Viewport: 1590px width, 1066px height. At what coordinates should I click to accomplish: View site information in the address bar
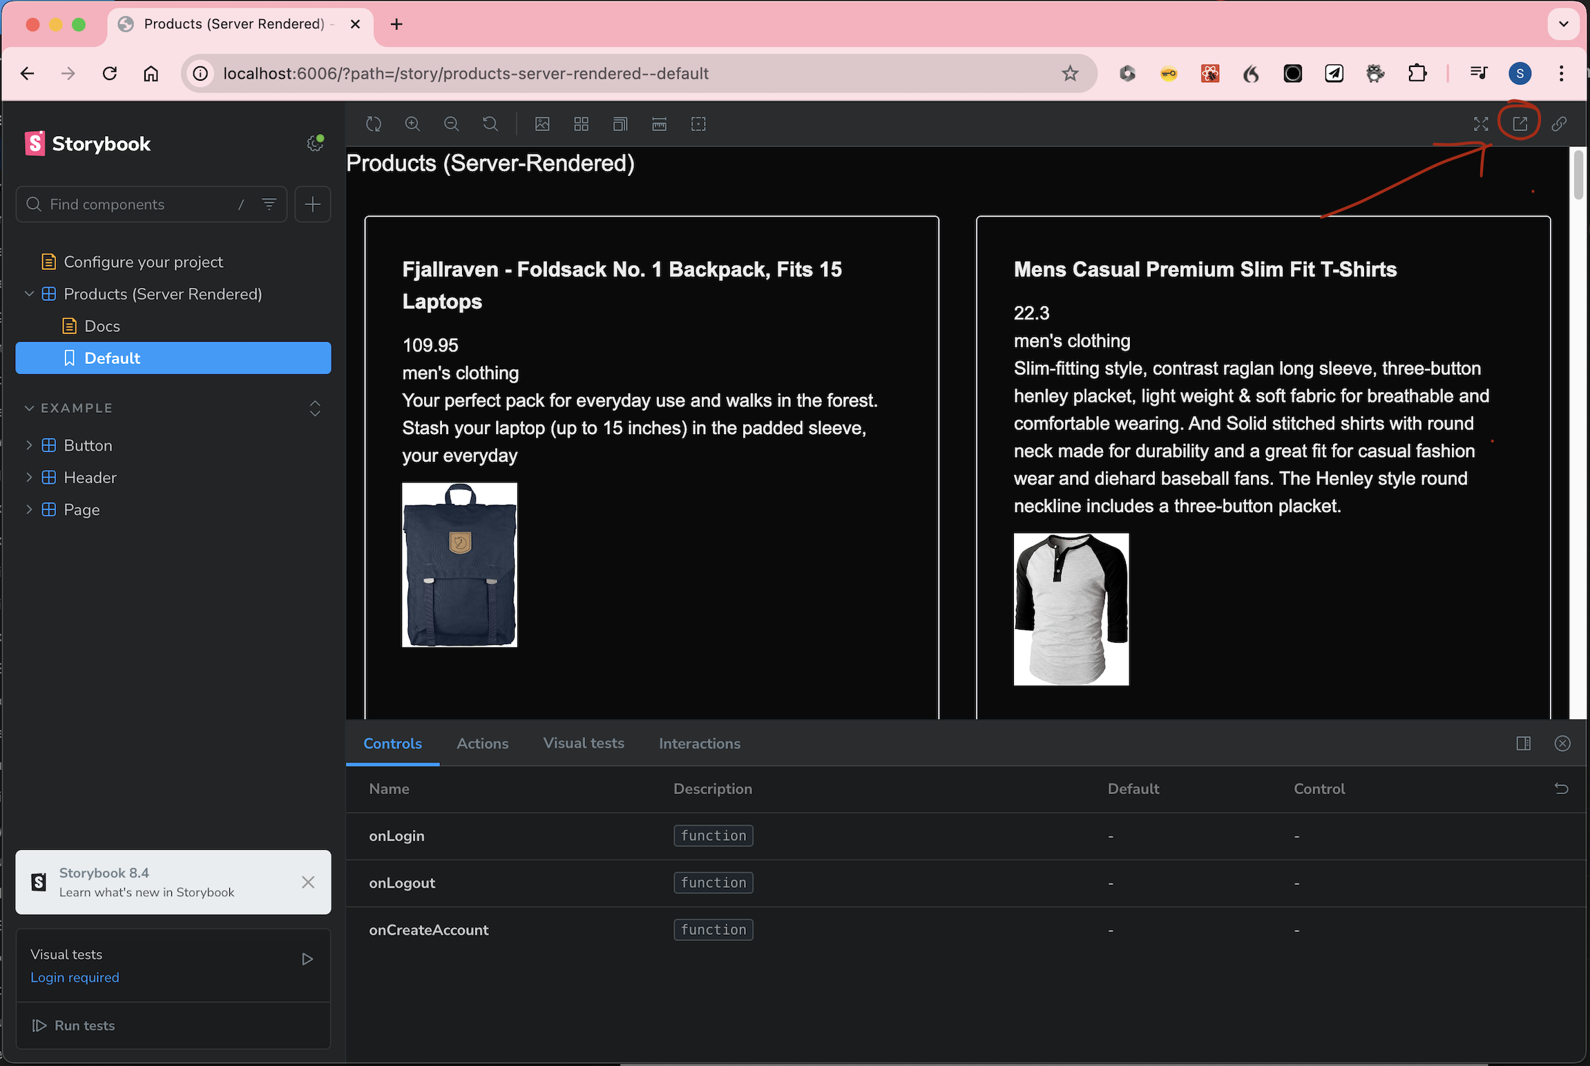200,73
